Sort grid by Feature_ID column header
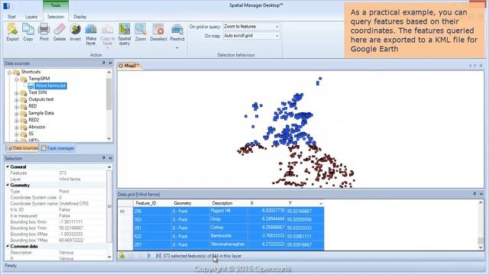Viewport: 489px width, 275px height. 152,203
